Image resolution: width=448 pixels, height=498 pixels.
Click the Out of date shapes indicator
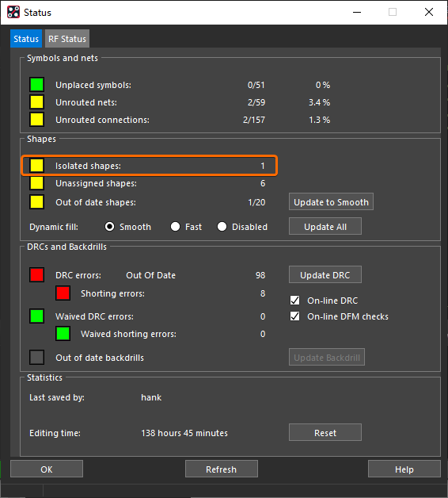click(x=36, y=202)
